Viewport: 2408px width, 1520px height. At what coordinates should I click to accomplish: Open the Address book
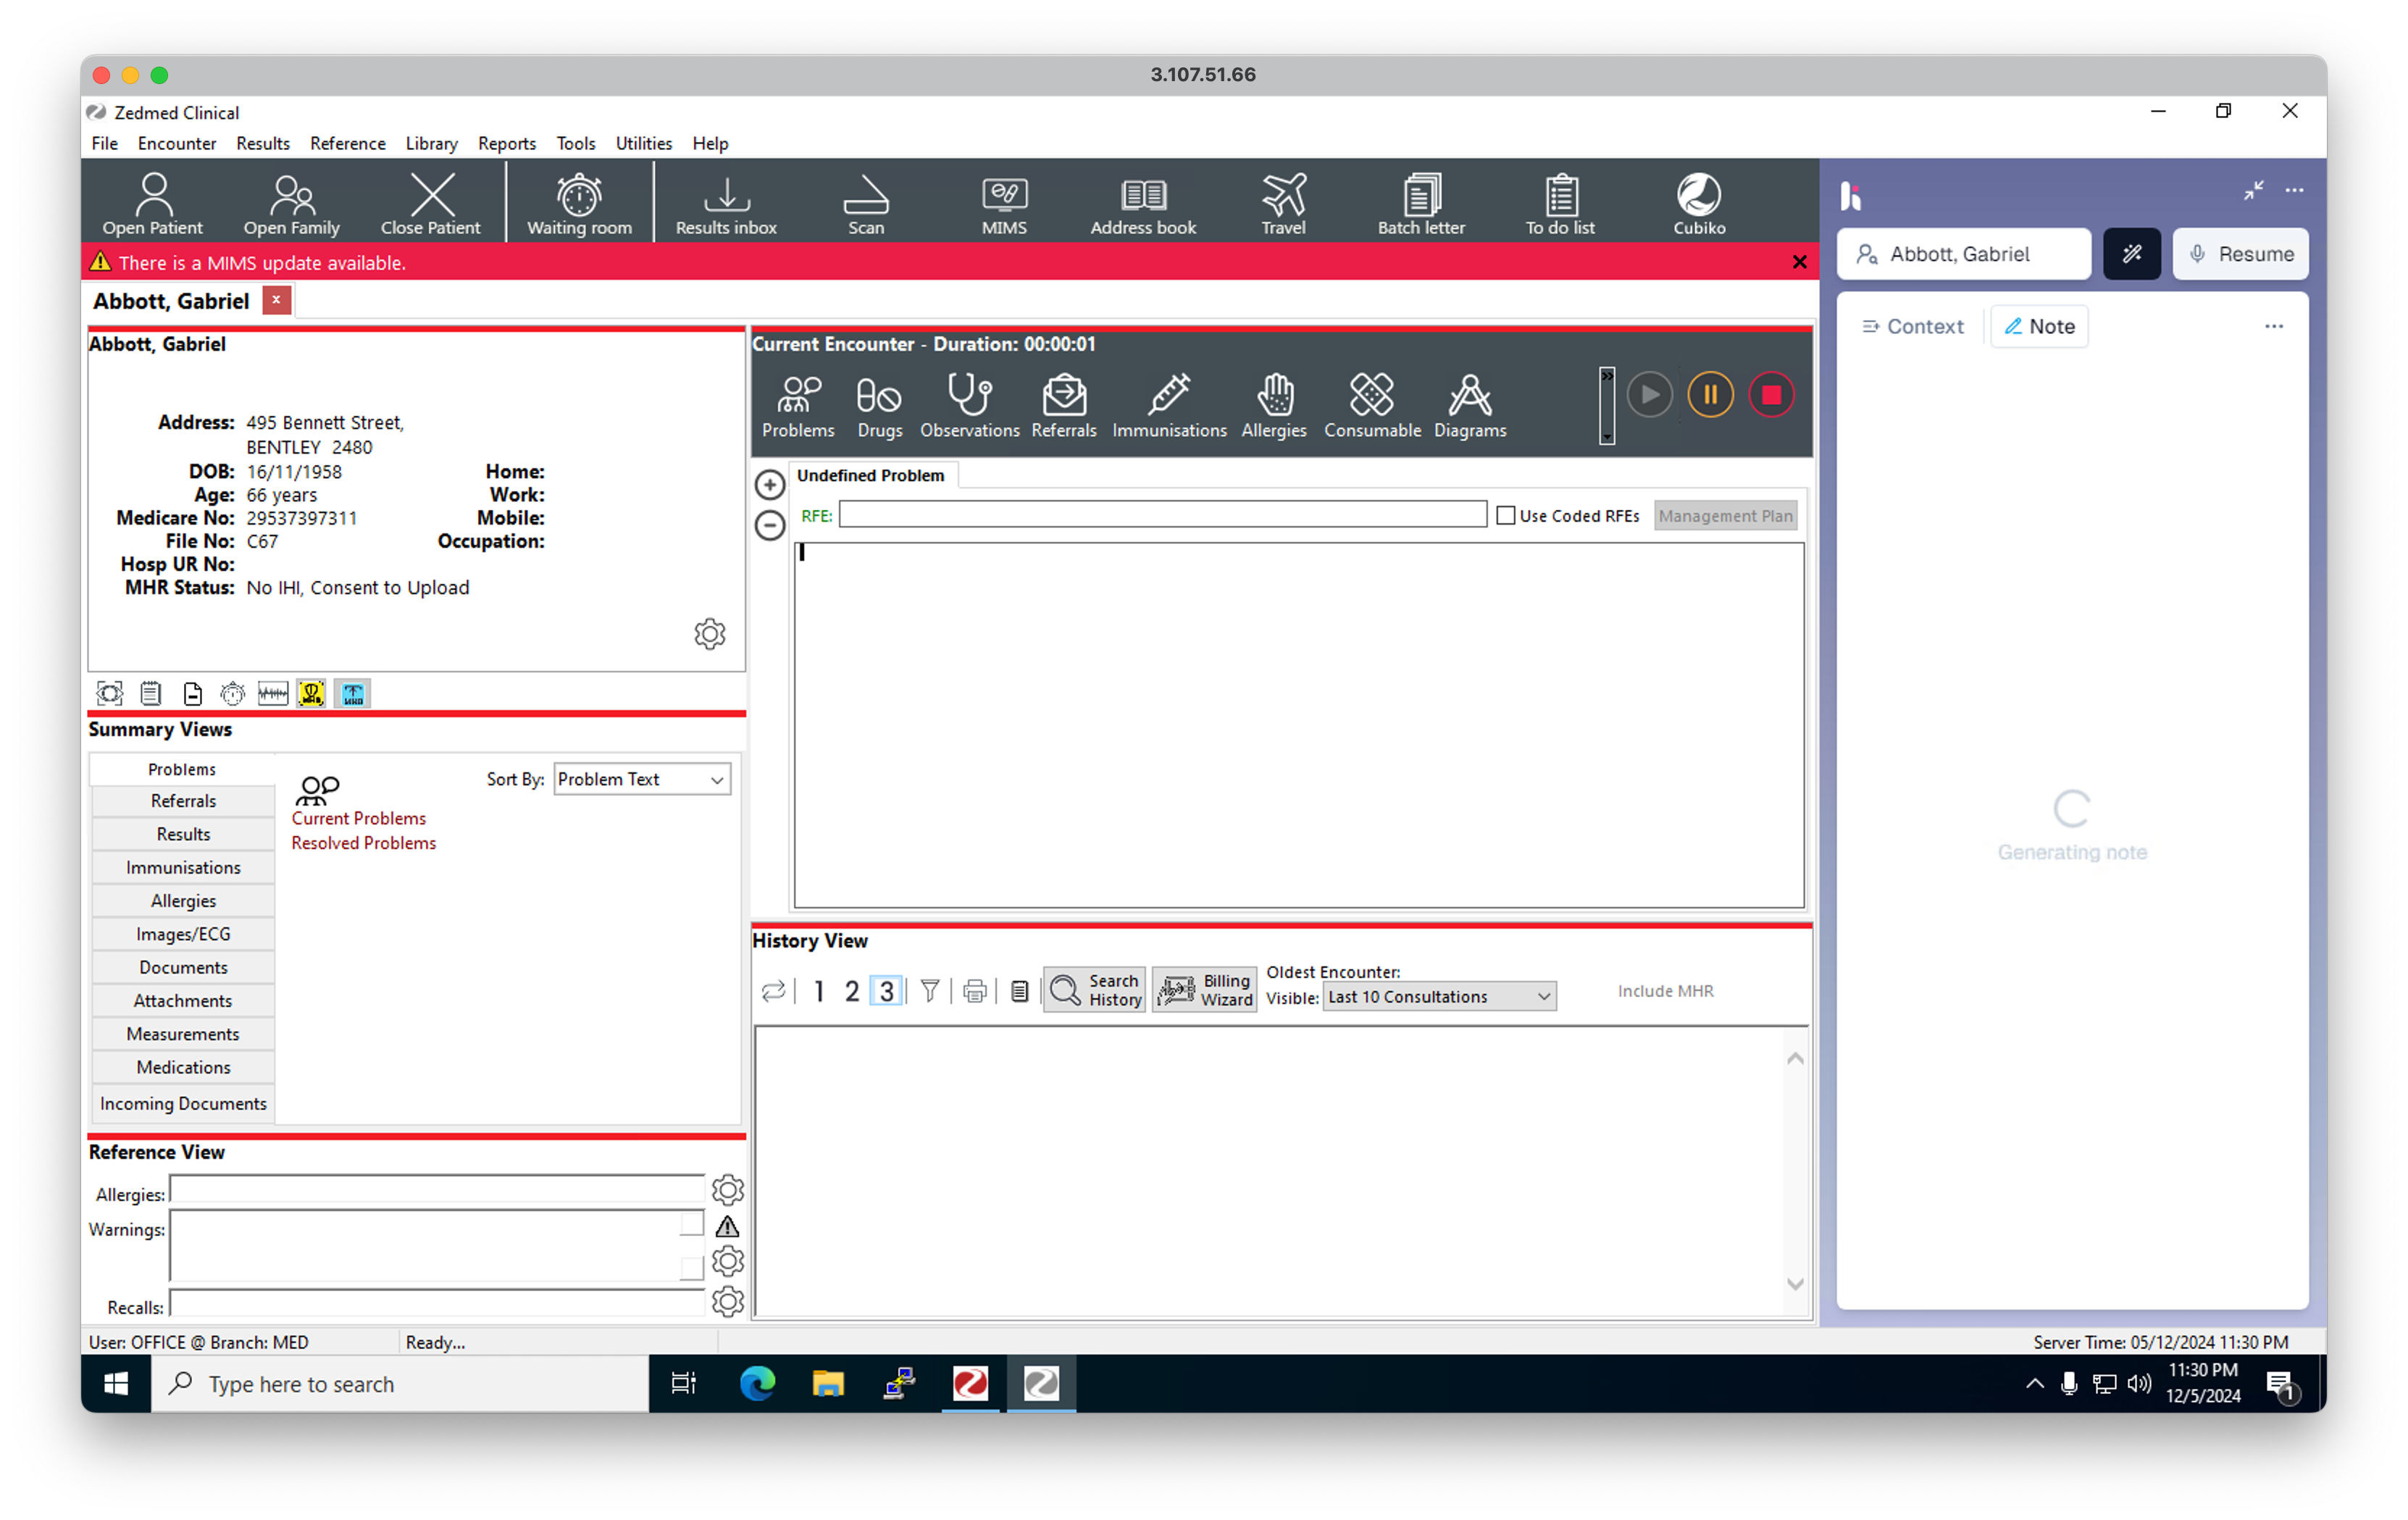[1143, 204]
